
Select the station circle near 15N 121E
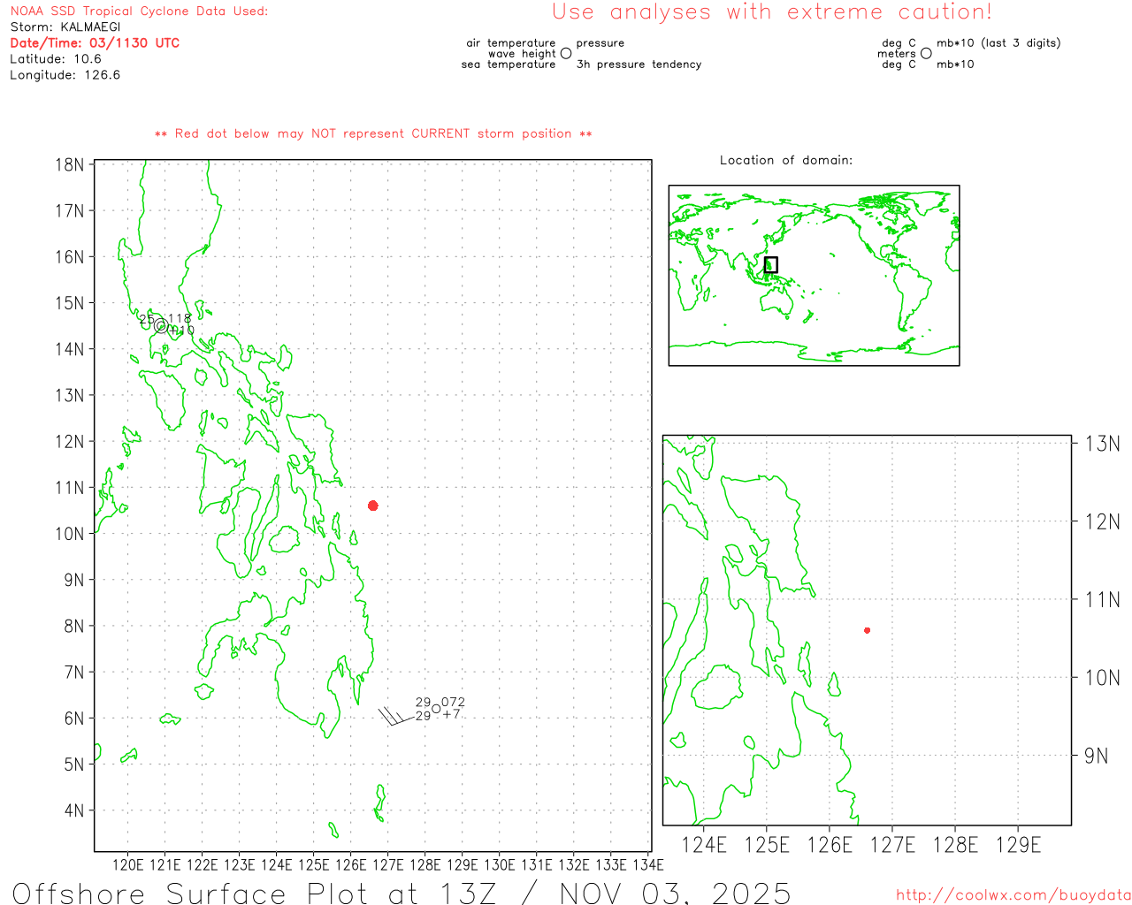tap(160, 325)
